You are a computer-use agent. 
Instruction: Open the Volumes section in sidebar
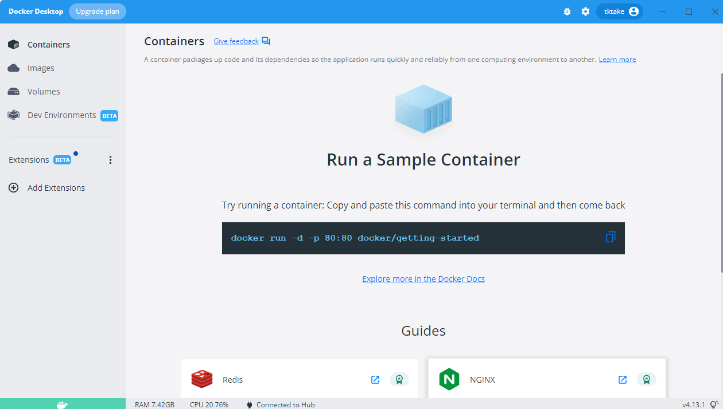[63, 92]
